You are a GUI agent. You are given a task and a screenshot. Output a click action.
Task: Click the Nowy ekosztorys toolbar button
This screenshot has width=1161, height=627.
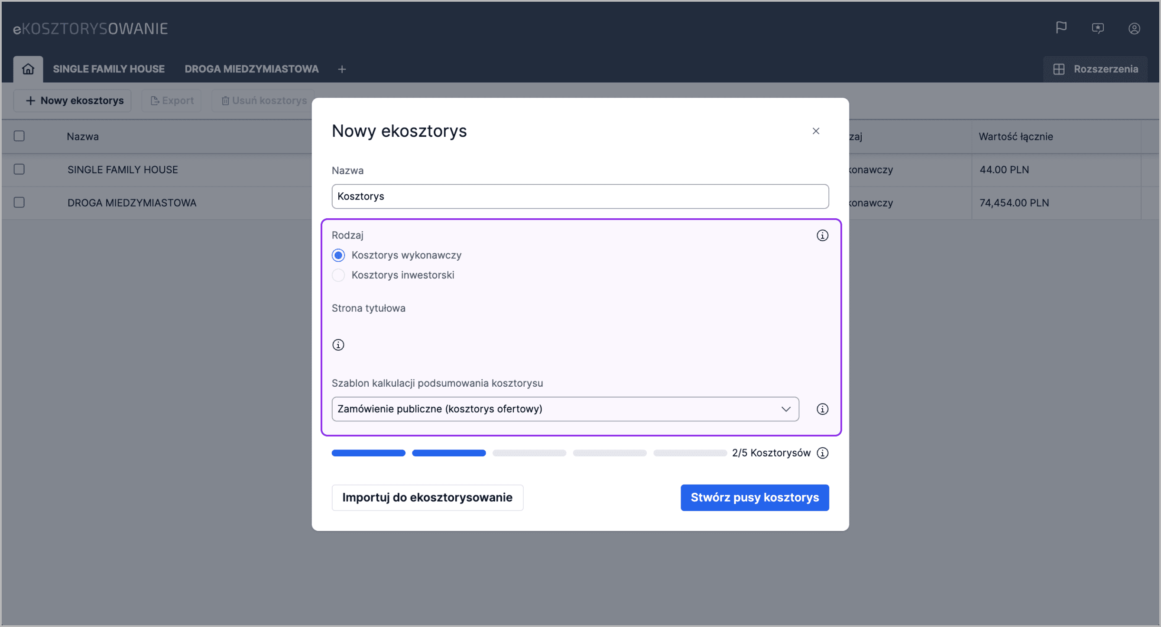coord(73,100)
